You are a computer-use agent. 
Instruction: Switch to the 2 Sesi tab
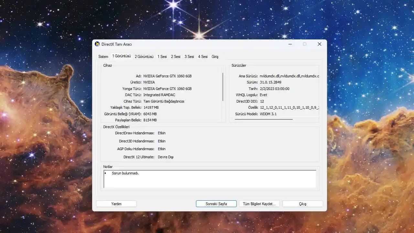[176, 57]
